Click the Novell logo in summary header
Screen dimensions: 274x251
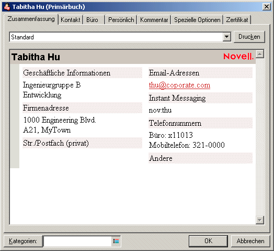pyautogui.click(x=238, y=57)
